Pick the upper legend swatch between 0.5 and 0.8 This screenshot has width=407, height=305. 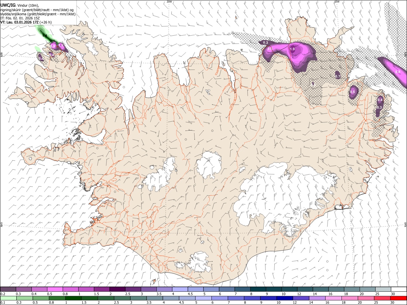55,289
